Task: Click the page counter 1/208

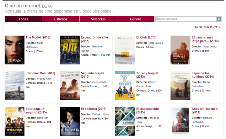Action: [x=198, y=27]
